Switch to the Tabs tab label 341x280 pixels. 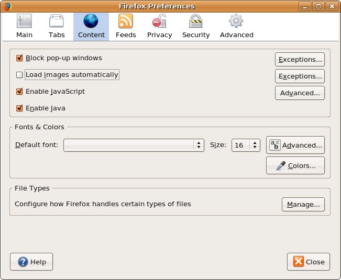pos(57,35)
